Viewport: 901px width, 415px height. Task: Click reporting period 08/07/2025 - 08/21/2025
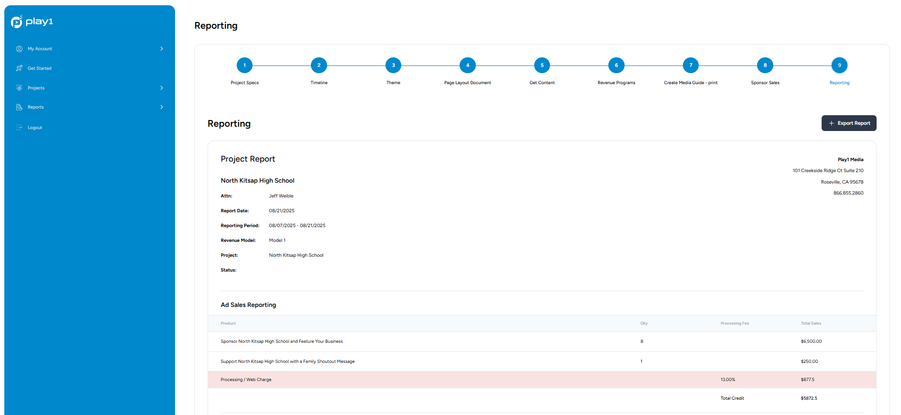297,226
